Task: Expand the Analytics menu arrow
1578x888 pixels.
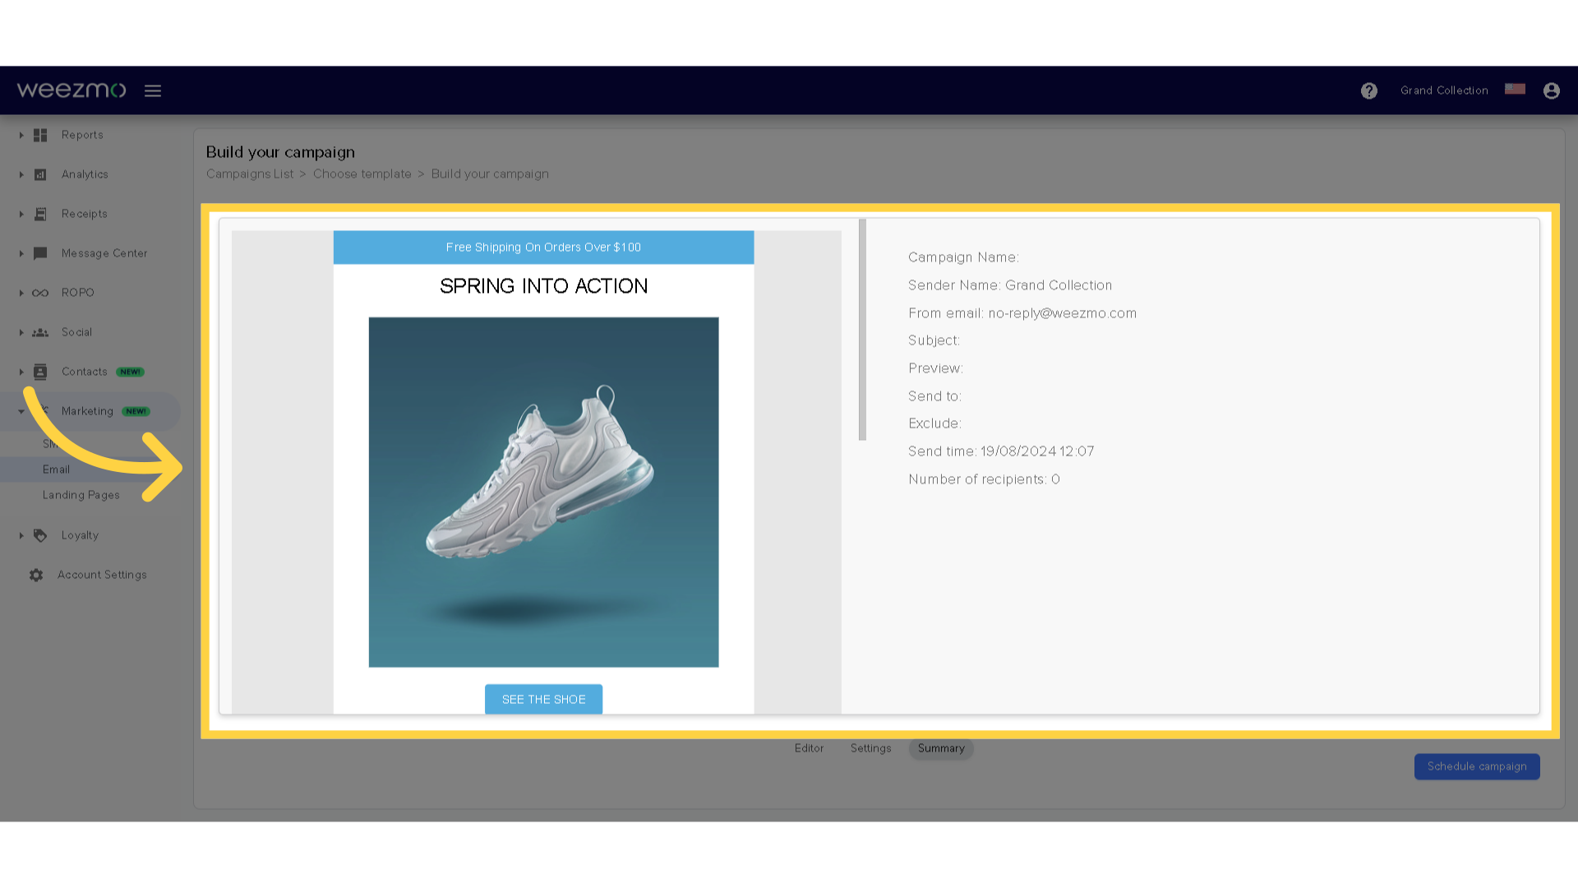Action: coord(21,174)
